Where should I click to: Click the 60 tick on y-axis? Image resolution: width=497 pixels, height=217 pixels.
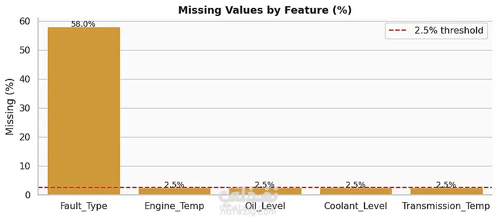coord(24,21)
